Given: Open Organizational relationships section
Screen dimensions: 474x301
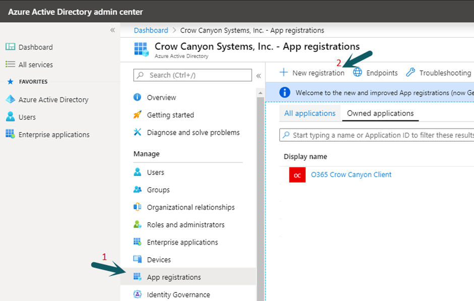Looking at the screenshot, I should tap(190, 207).
